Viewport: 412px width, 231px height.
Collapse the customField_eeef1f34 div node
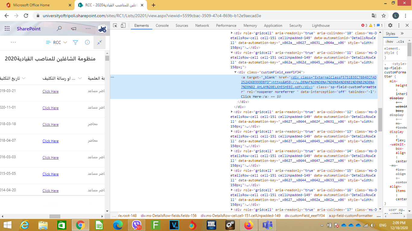tap(236, 72)
